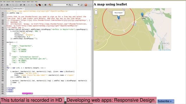Screen dimensions: 186x104
Task: Click the Save All toolbar icon
Action: (x=17, y=5)
